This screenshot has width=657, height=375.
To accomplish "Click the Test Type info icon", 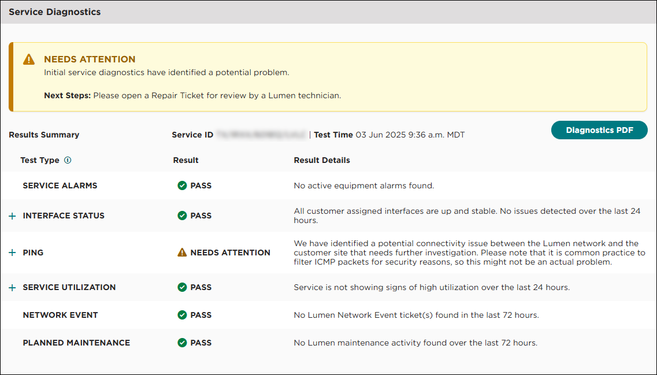I will click(x=68, y=160).
